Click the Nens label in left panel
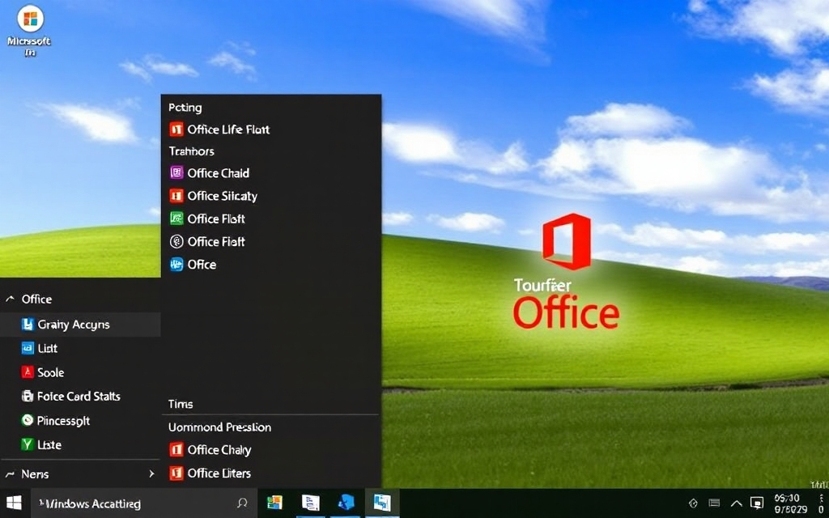This screenshot has width=829, height=518. click(35, 474)
